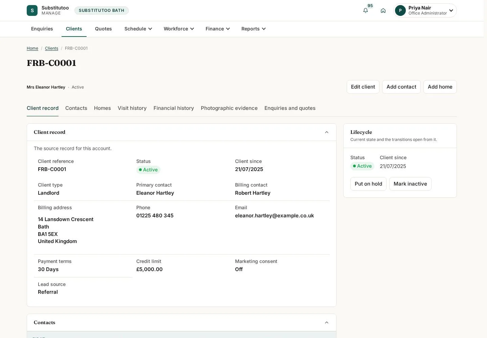Click the FRB-C0001 page heading

(x=51, y=63)
